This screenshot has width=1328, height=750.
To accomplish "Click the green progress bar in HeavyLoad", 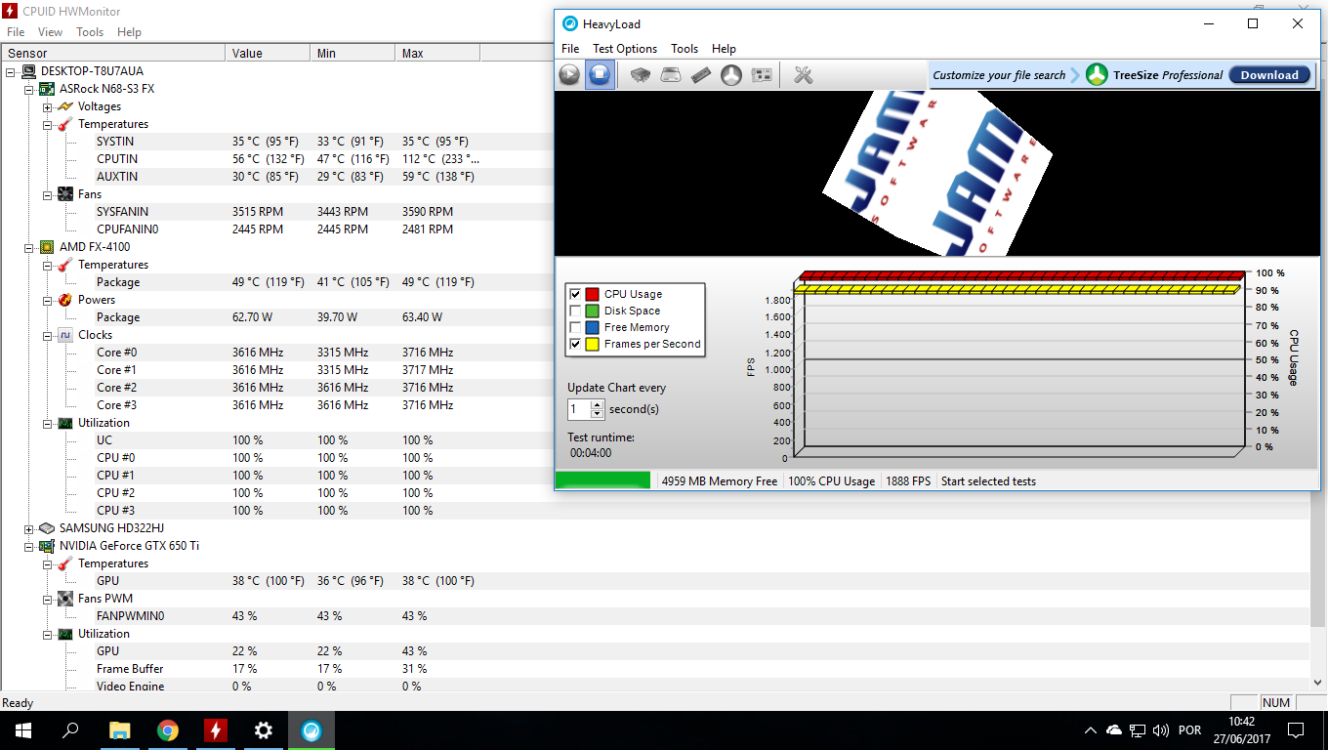I will click(x=602, y=480).
